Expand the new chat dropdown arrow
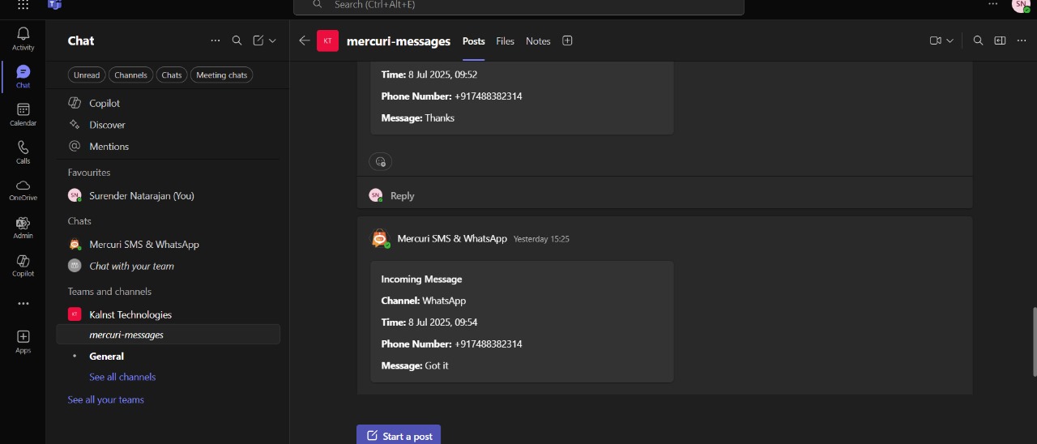This screenshot has width=1037, height=444. tap(272, 41)
